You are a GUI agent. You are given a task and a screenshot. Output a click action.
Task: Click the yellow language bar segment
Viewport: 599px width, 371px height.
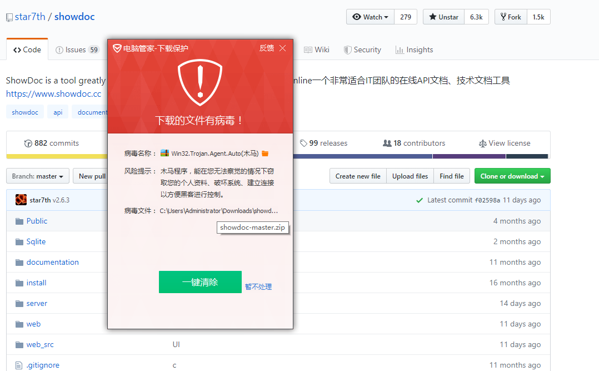tap(57, 156)
